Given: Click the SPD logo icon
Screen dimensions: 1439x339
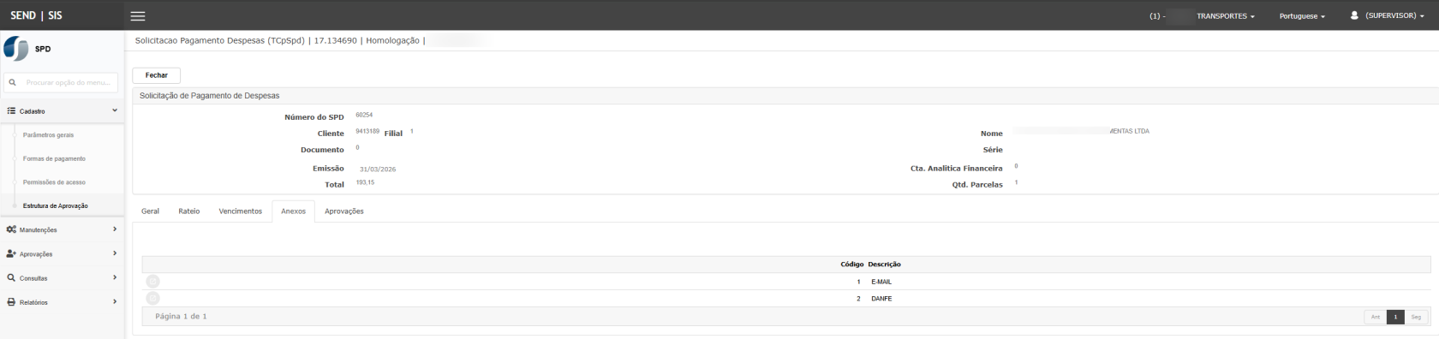Looking at the screenshot, I should click(x=16, y=49).
